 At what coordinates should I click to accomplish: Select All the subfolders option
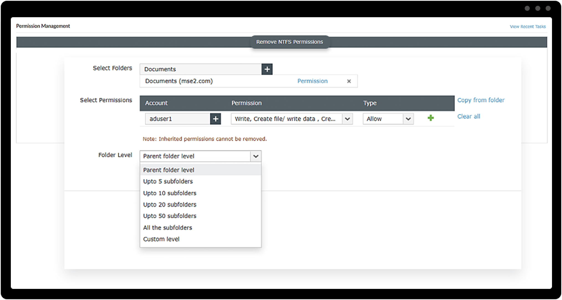[x=167, y=228]
